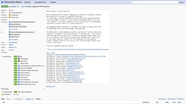The image size is (186, 104).
Task: Click Alan Cutter's avatar in Code-Review
Action: click(x=19, y=61)
